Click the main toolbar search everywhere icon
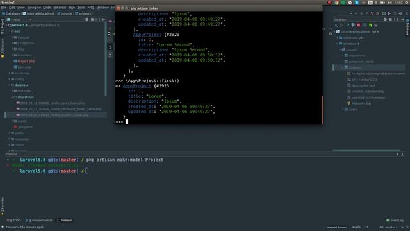 tap(407, 13)
